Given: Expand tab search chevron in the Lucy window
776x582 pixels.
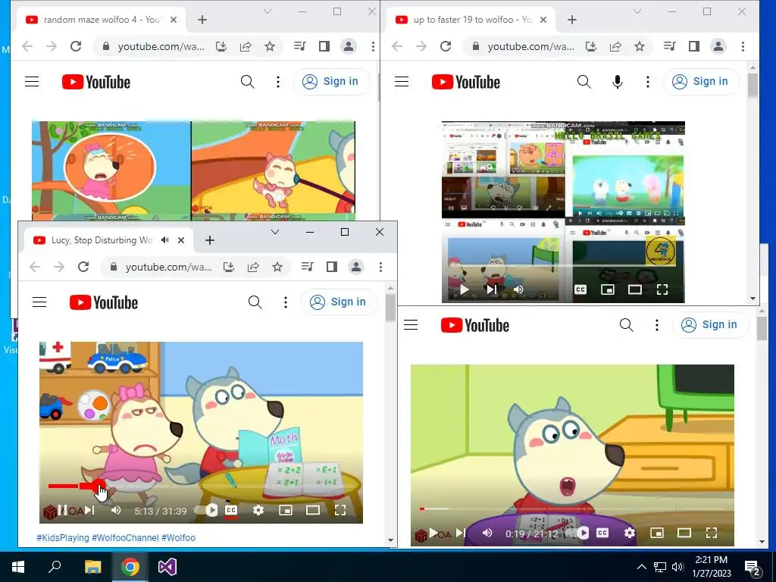Looking at the screenshot, I should pyautogui.click(x=275, y=232).
